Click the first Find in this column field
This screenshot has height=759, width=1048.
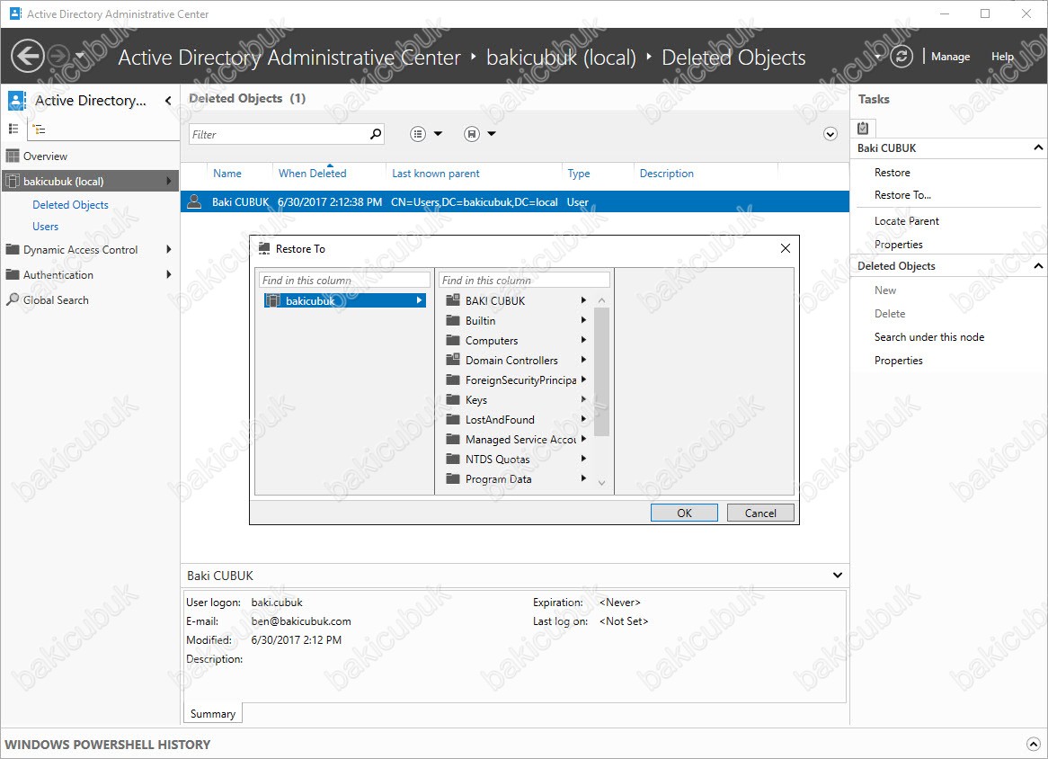coord(344,281)
